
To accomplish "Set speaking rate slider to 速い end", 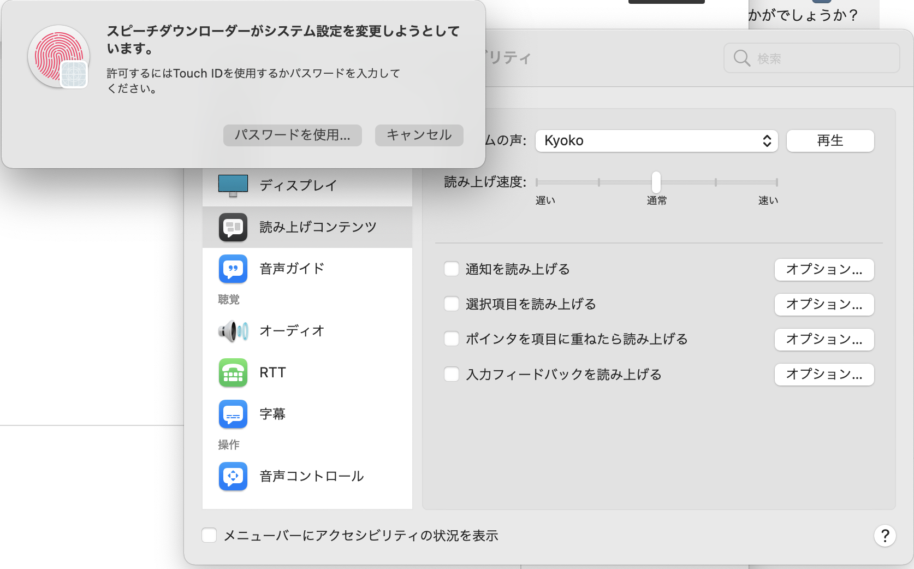I will [776, 182].
